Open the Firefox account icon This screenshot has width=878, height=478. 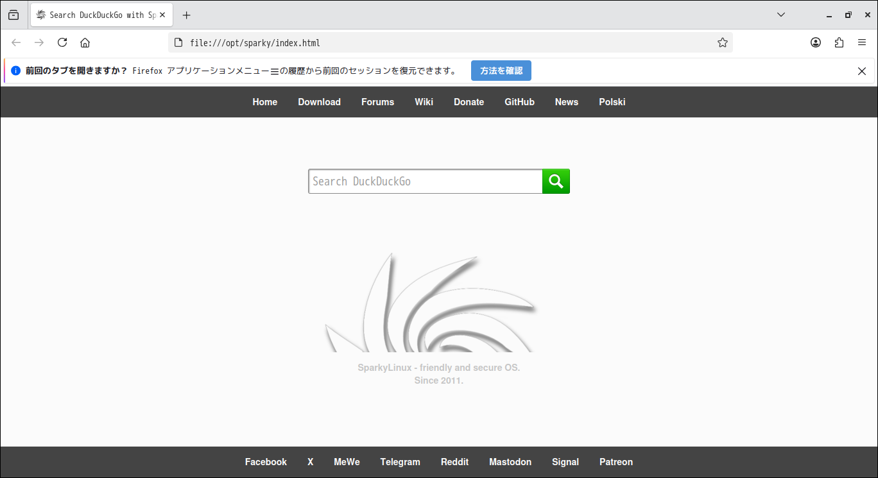(816, 42)
